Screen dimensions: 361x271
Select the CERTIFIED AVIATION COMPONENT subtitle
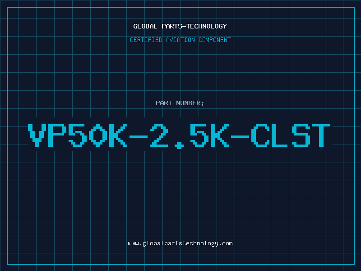tap(180, 40)
